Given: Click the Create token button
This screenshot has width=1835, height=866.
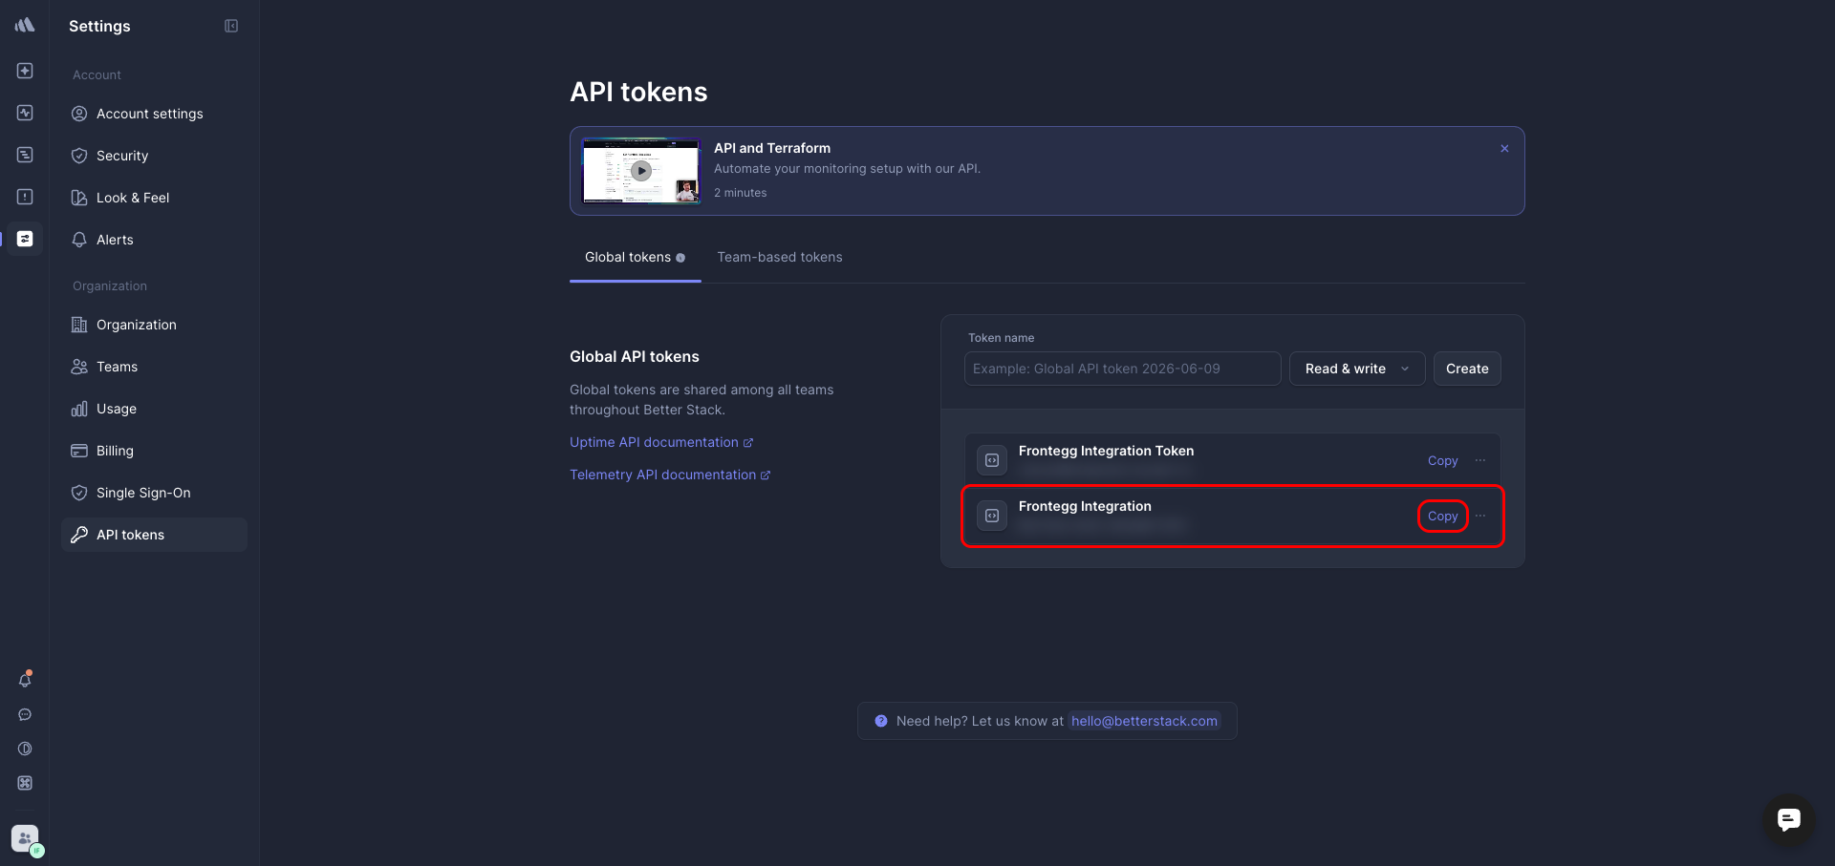Looking at the screenshot, I should tap(1467, 369).
